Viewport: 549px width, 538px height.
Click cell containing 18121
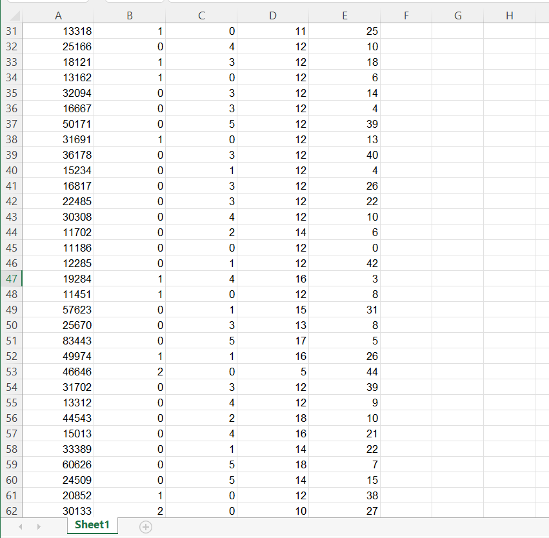coord(58,63)
